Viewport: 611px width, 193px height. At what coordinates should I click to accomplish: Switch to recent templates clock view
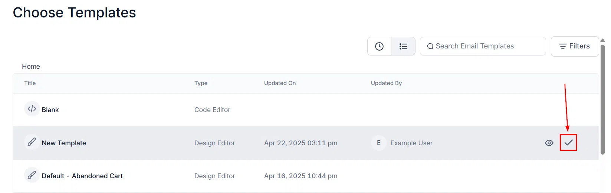point(379,46)
